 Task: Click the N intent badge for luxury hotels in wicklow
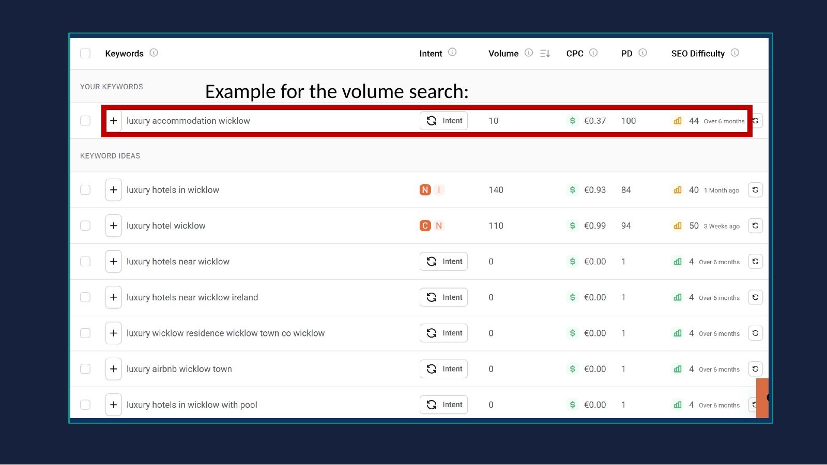tap(425, 190)
